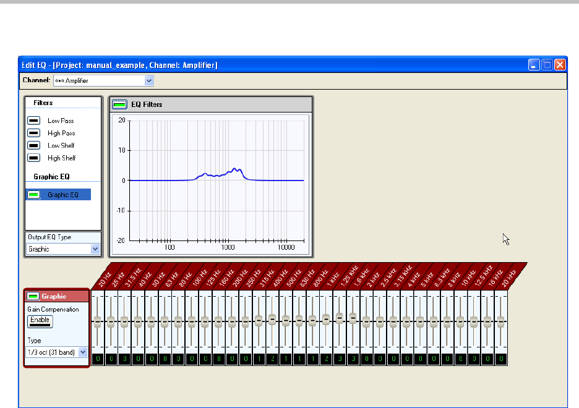Click the green Graphic EQ indicator icon

click(34, 195)
